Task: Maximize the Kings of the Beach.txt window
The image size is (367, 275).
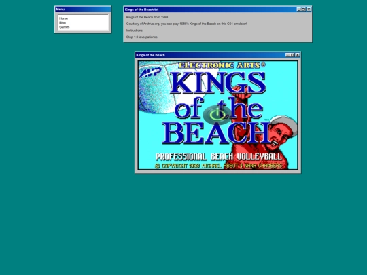Action: click(x=304, y=10)
